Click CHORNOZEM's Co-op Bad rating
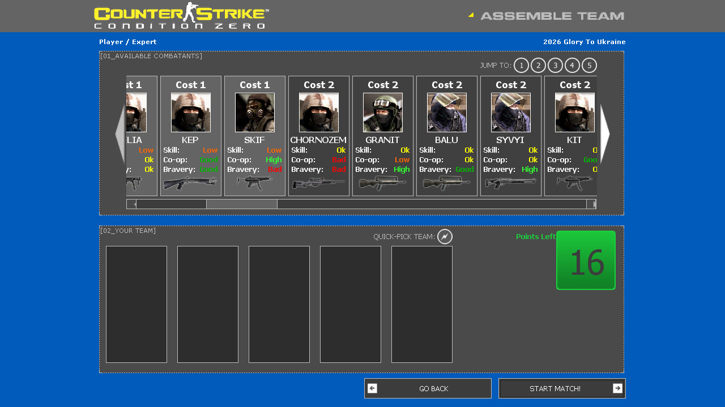 click(339, 160)
